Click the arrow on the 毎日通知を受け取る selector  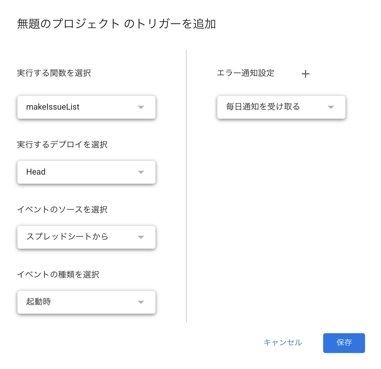331,107
